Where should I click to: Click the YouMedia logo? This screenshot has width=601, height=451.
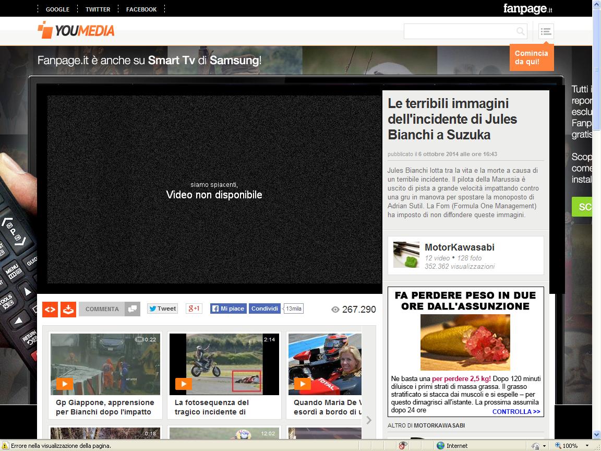[76, 30]
